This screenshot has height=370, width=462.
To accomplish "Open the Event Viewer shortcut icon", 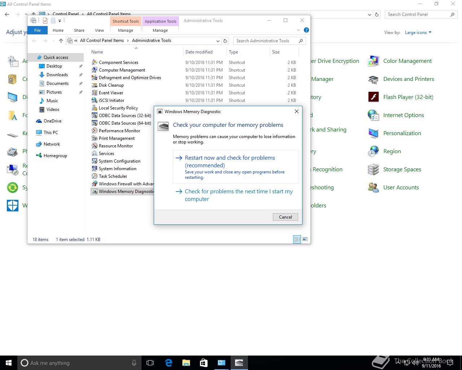I will pyautogui.click(x=95, y=93).
